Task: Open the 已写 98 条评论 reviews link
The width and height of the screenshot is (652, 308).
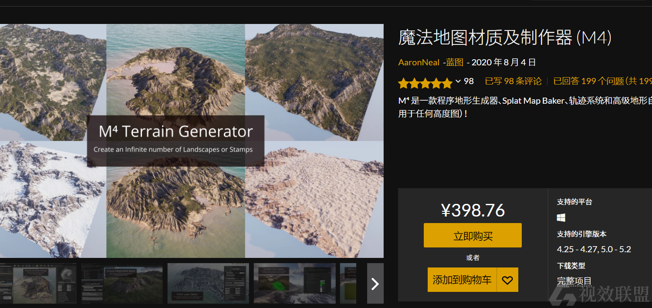Action: pos(513,81)
